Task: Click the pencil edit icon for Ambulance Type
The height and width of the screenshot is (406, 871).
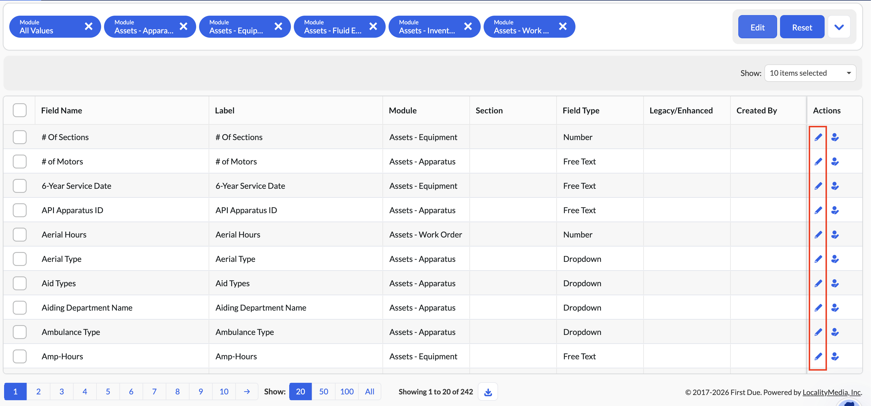Action: click(x=818, y=332)
